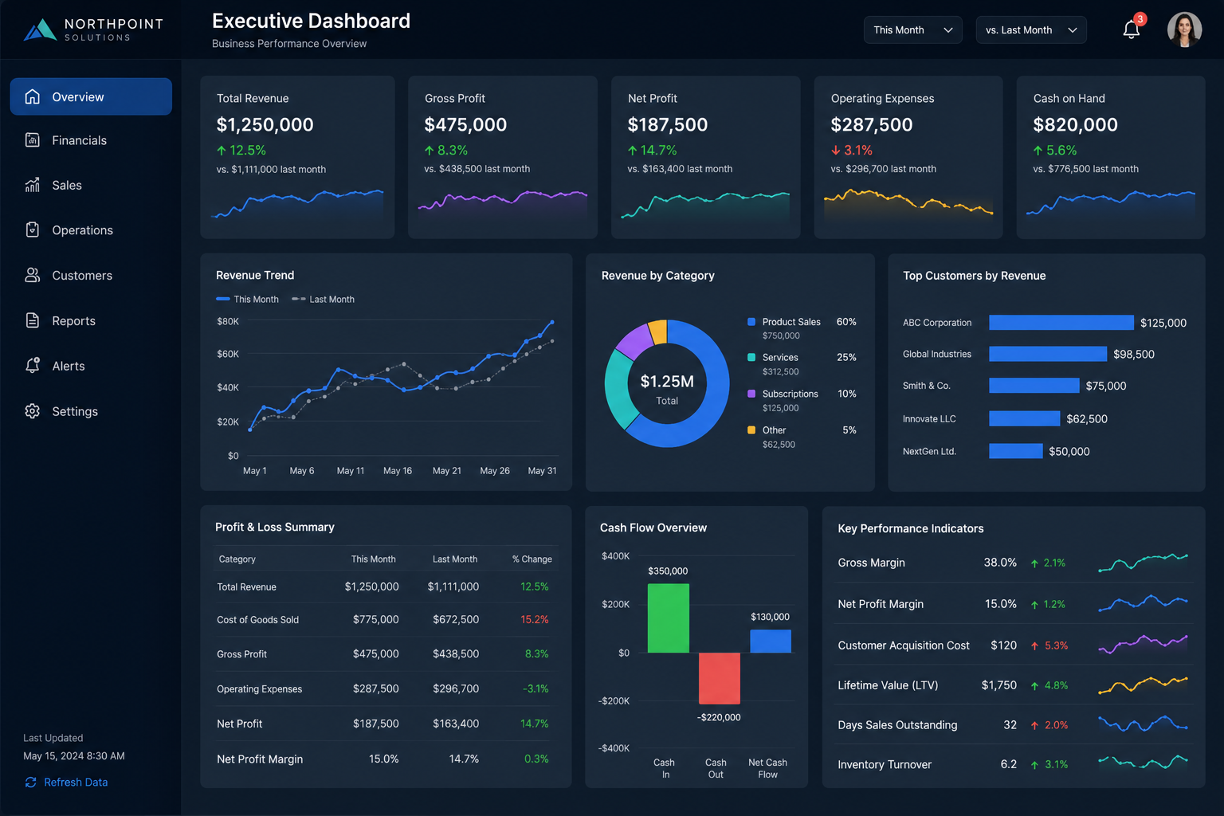Click the Settings gear icon
The width and height of the screenshot is (1224, 816).
(x=33, y=411)
